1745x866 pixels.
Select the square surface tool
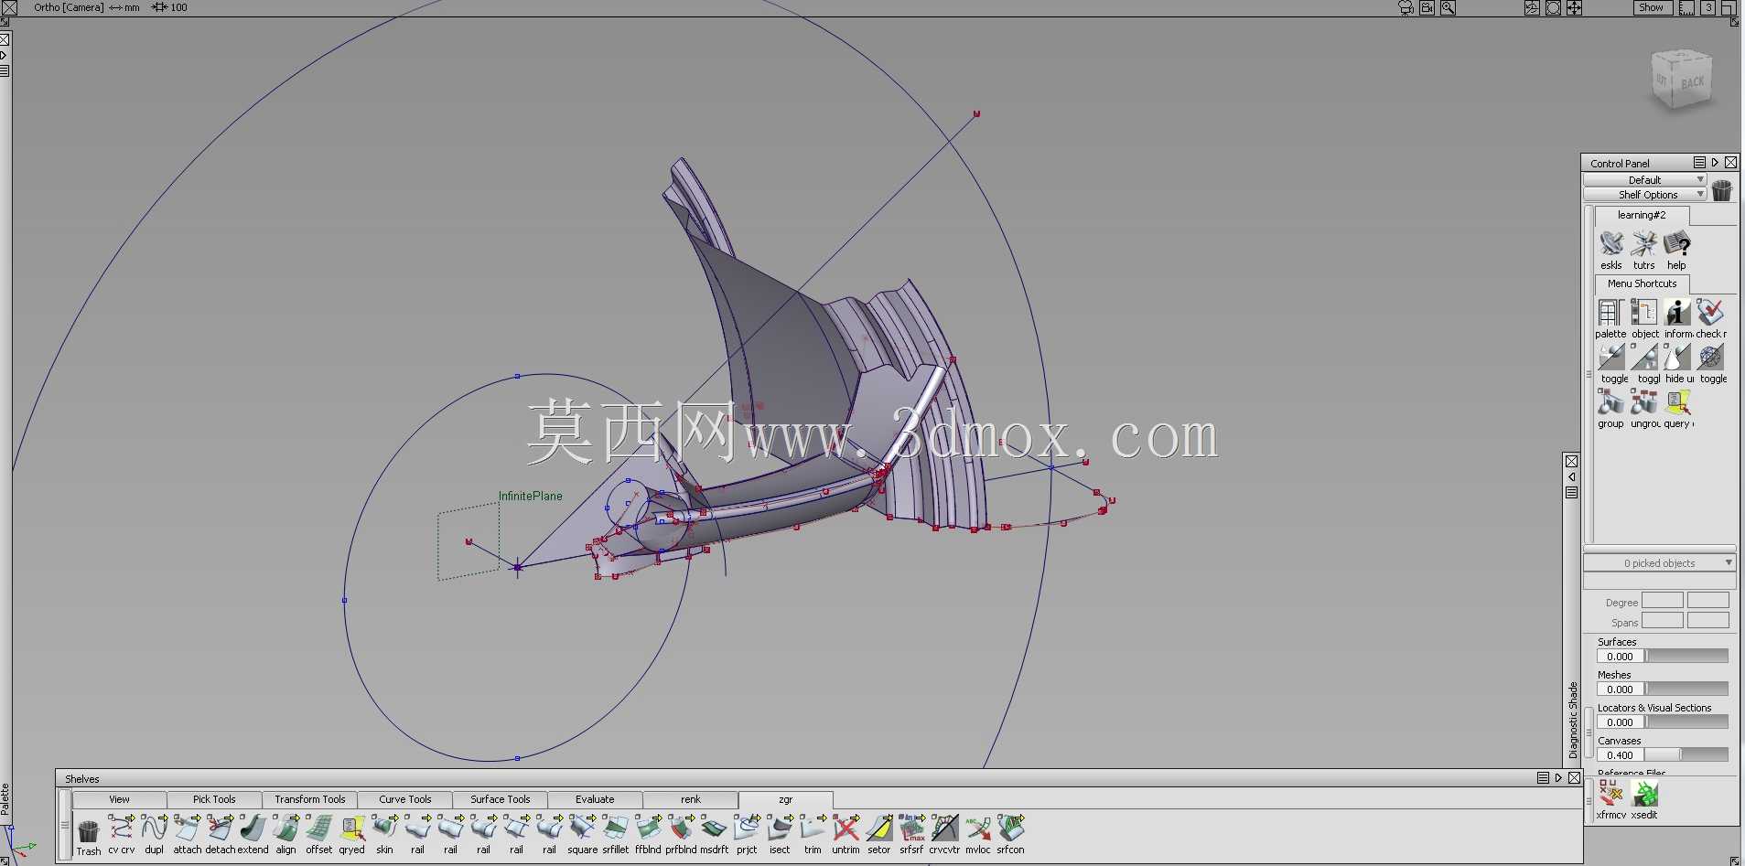tap(582, 829)
